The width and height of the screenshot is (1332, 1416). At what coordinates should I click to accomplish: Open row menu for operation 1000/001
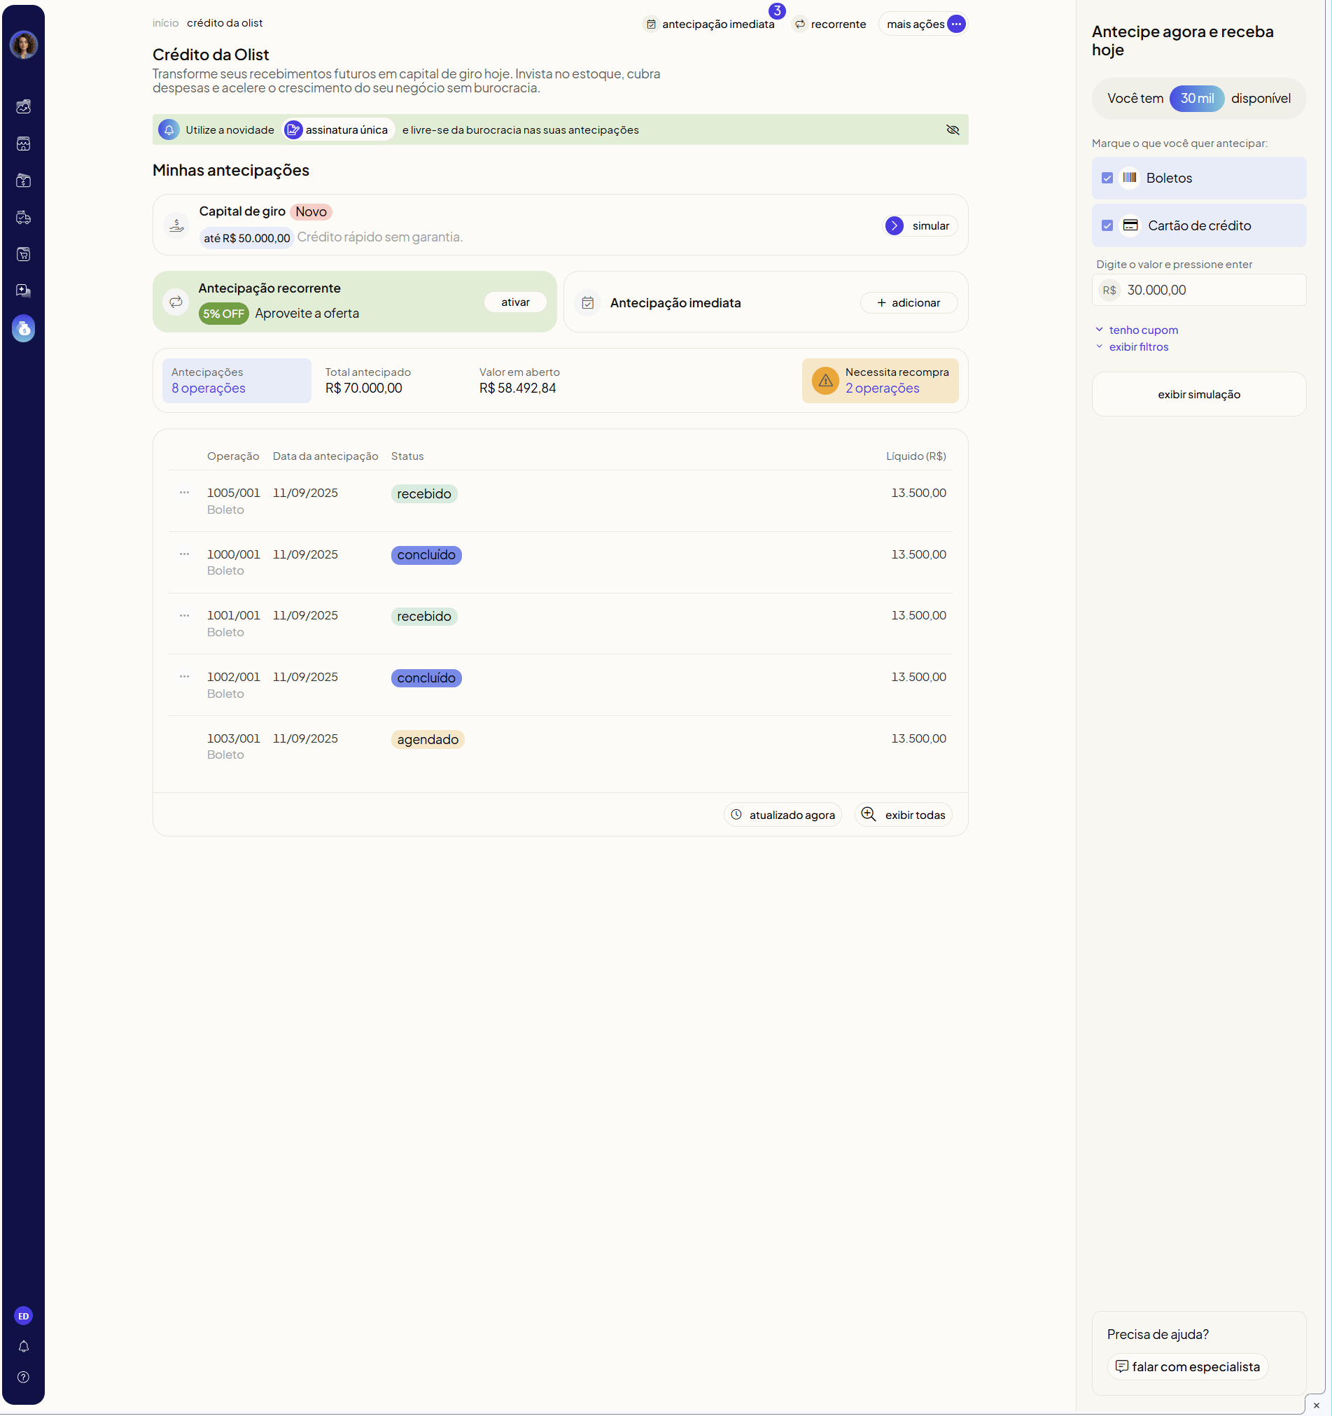pos(185,554)
